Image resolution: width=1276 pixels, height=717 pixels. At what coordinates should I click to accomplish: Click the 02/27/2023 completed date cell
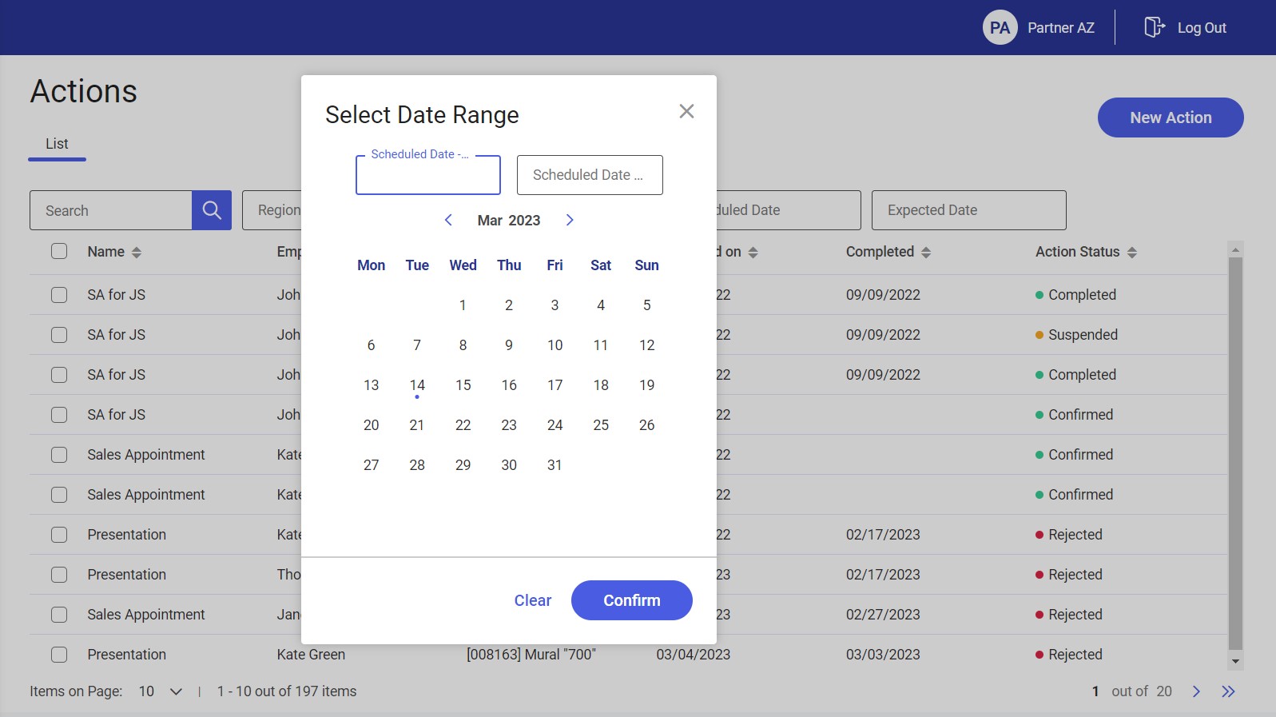click(883, 615)
